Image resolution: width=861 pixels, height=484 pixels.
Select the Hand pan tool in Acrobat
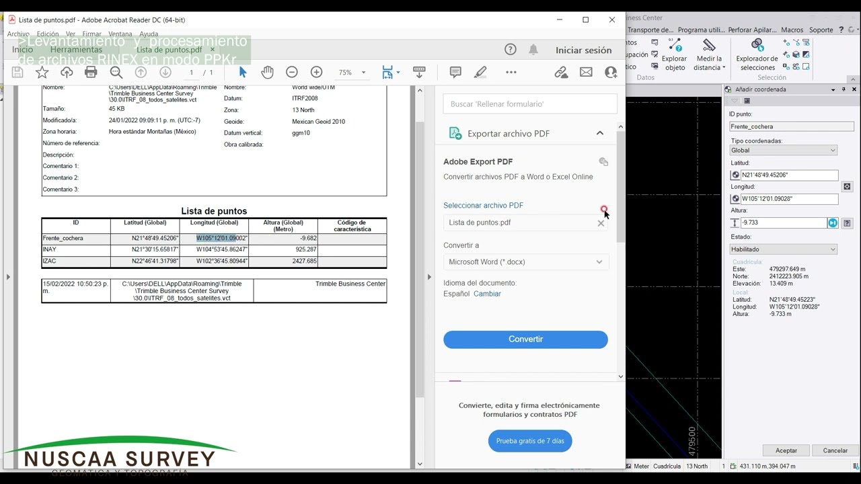click(267, 72)
